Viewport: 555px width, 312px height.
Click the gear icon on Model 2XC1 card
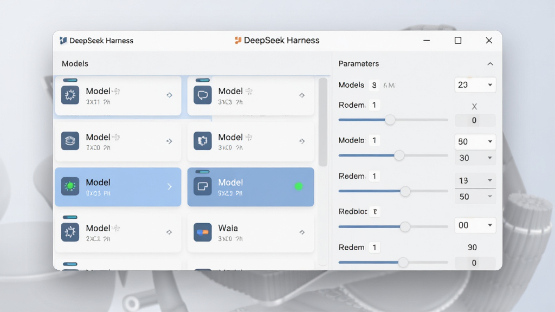(x=70, y=232)
